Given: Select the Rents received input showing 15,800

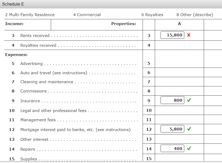Looking at the screenshot, I should (x=172, y=35).
